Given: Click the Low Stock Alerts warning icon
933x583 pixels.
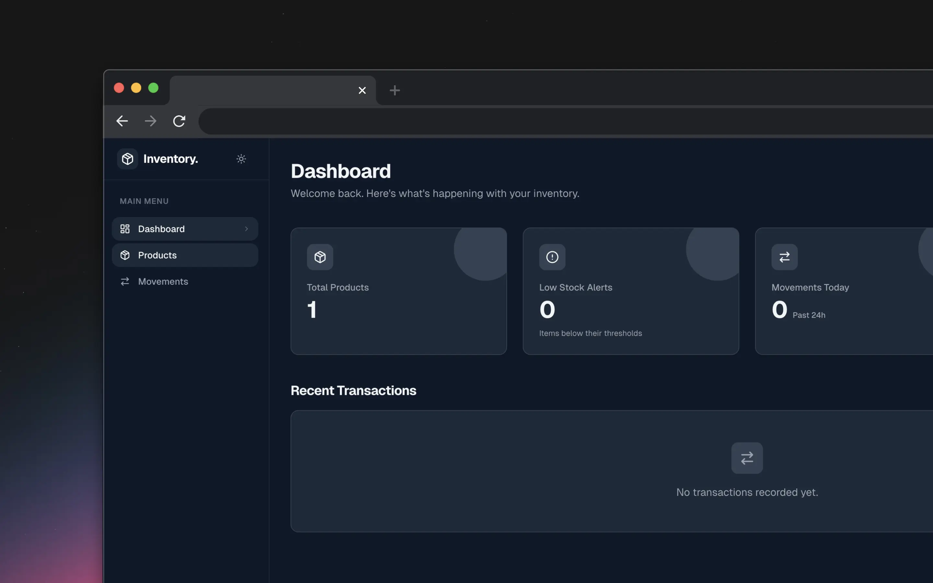Looking at the screenshot, I should (x=552, y=257).
